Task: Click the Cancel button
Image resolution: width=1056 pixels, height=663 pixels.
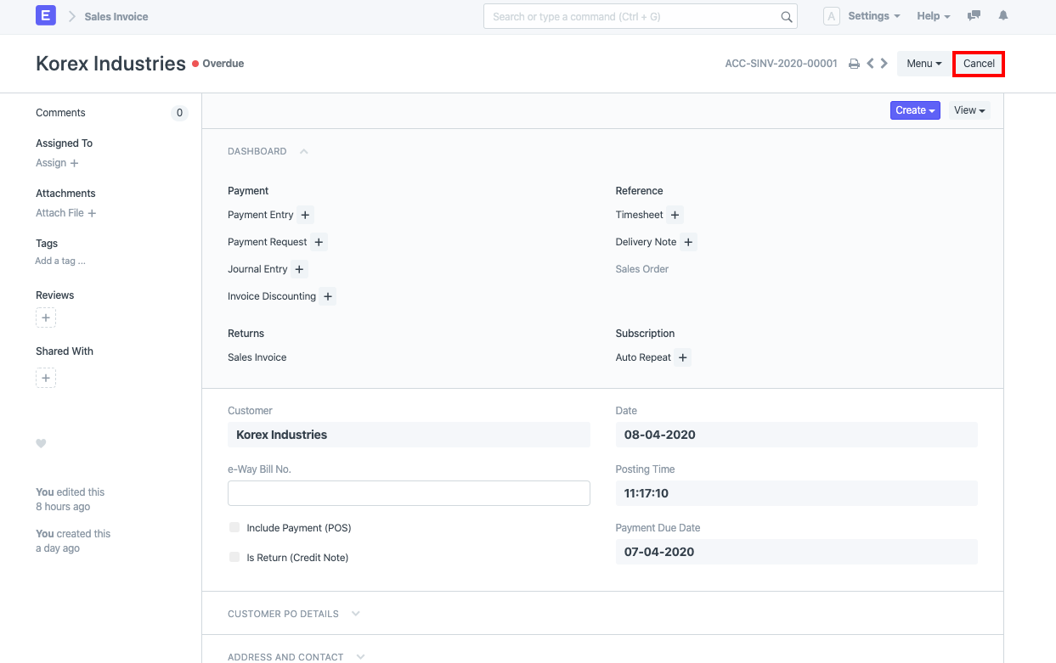Action: click(x=979, y=64)
